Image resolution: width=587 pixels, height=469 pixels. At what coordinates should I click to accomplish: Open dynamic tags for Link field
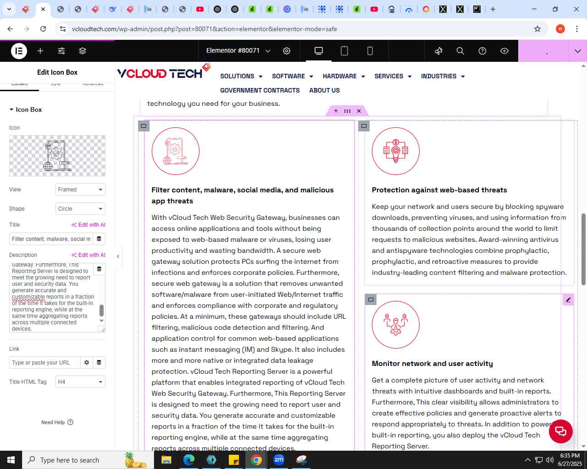[x=99, y=363]
